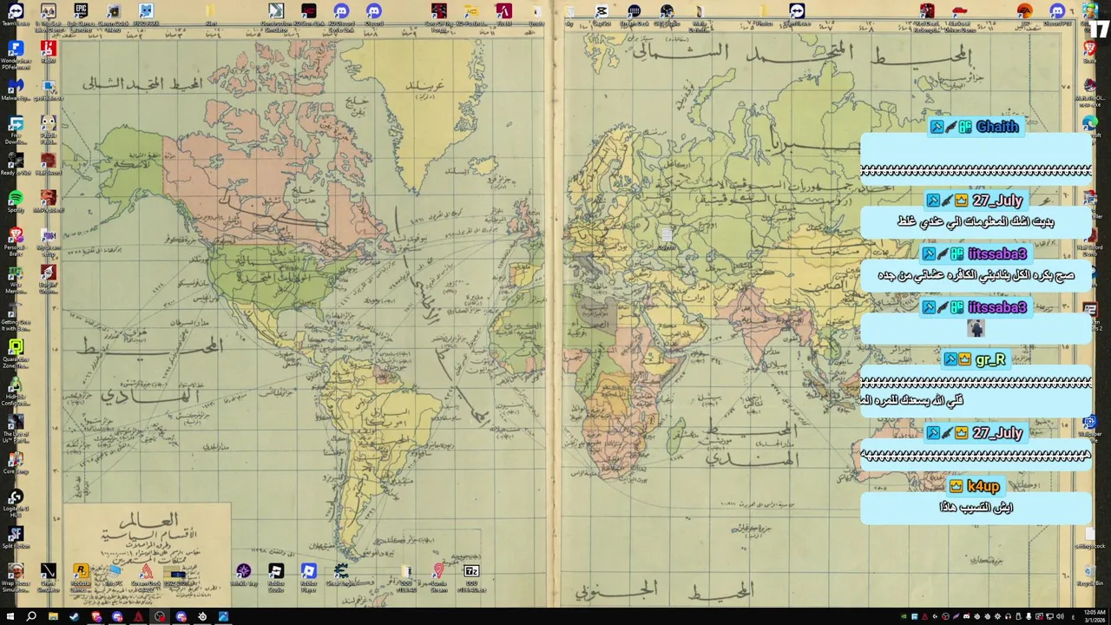Open Steam from the taskbar
The width and height of the screenshot is (1111, 625).
click(74, 616)
